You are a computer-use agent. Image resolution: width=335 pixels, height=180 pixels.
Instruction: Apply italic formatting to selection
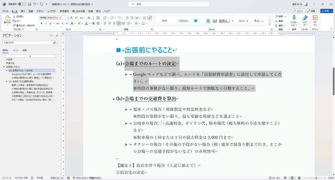[46, 23]
